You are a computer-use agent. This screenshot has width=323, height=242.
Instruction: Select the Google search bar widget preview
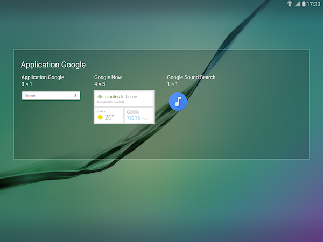pos(51,96)
